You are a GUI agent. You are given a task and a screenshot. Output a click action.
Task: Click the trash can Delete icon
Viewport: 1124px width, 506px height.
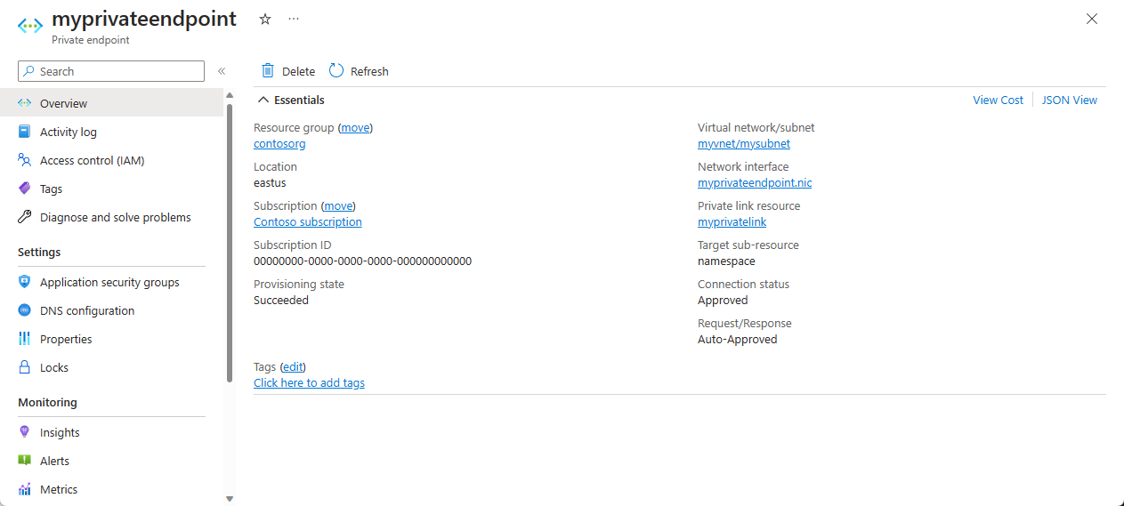[268, 70]
